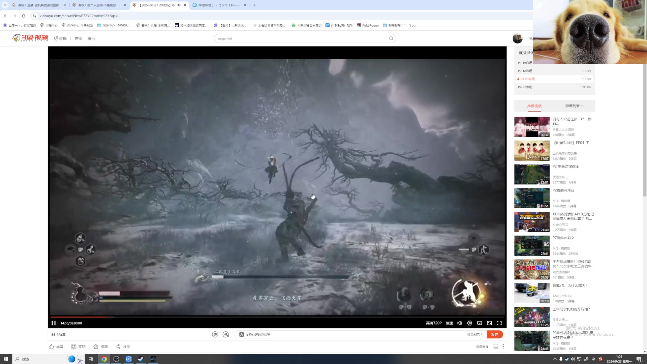Report the video via 视频举报
647x364 pixels.
coord(482,346)
